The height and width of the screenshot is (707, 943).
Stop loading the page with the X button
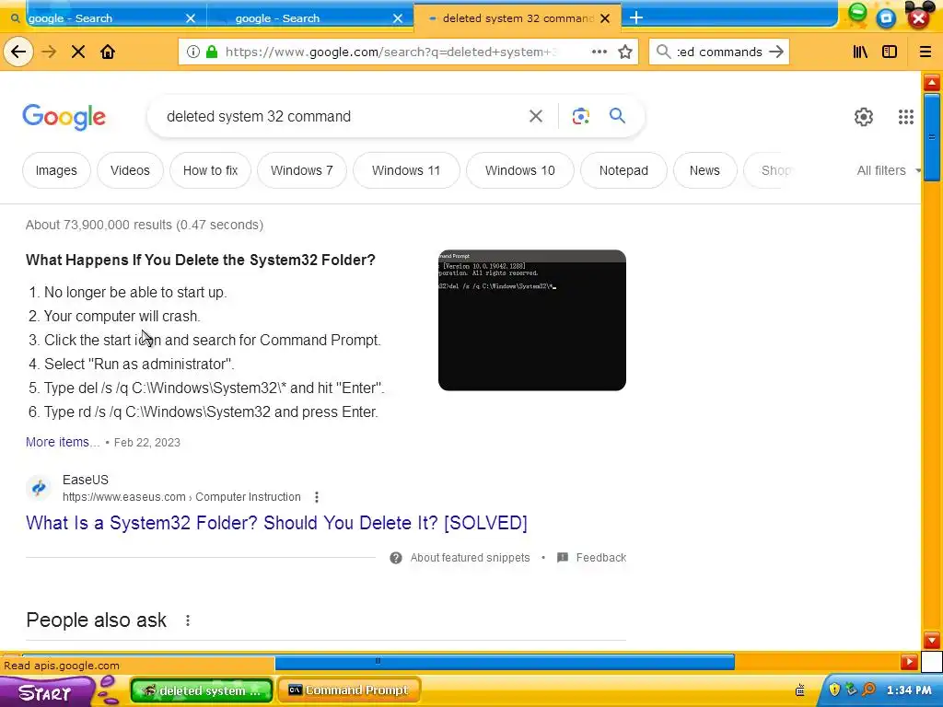(78, 52)
